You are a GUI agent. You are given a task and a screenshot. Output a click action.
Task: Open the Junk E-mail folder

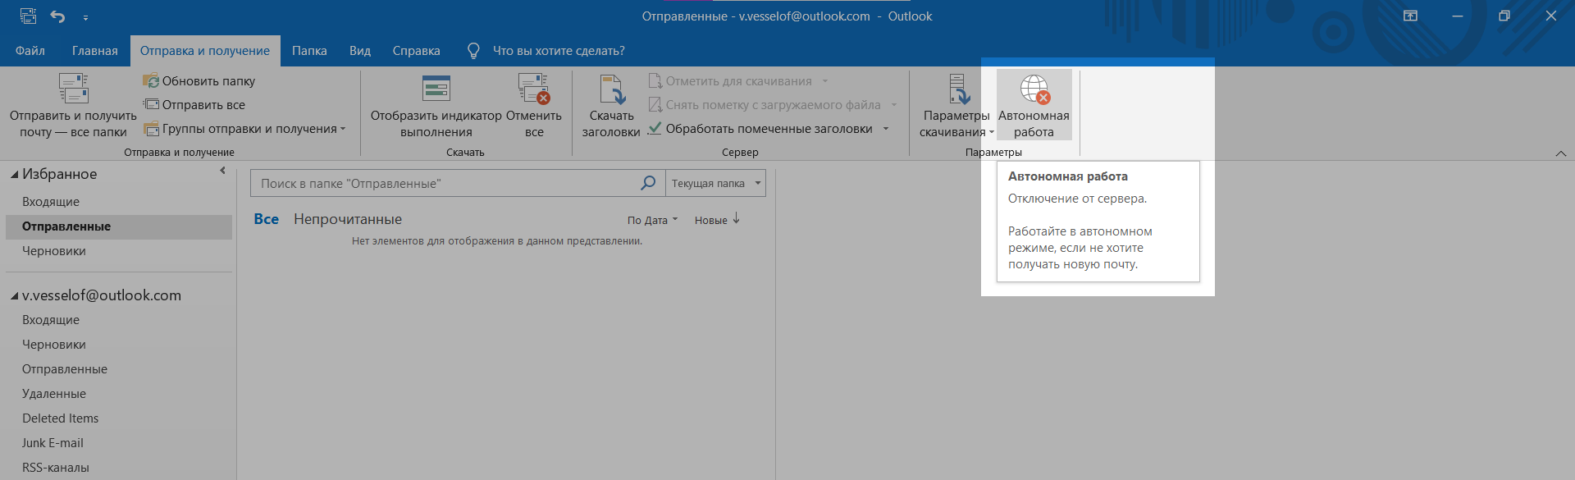click(53, 443)
